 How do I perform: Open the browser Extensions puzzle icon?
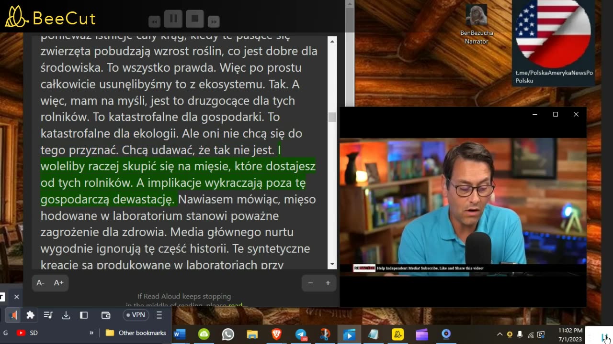point(30,315)
